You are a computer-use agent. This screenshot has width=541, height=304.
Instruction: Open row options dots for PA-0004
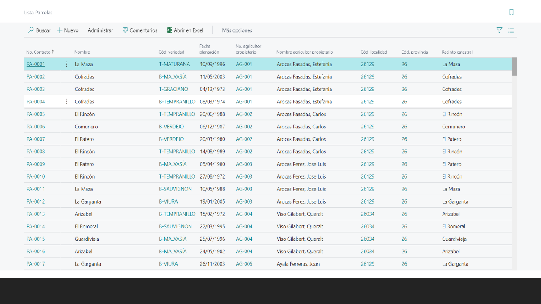(66, 102)
